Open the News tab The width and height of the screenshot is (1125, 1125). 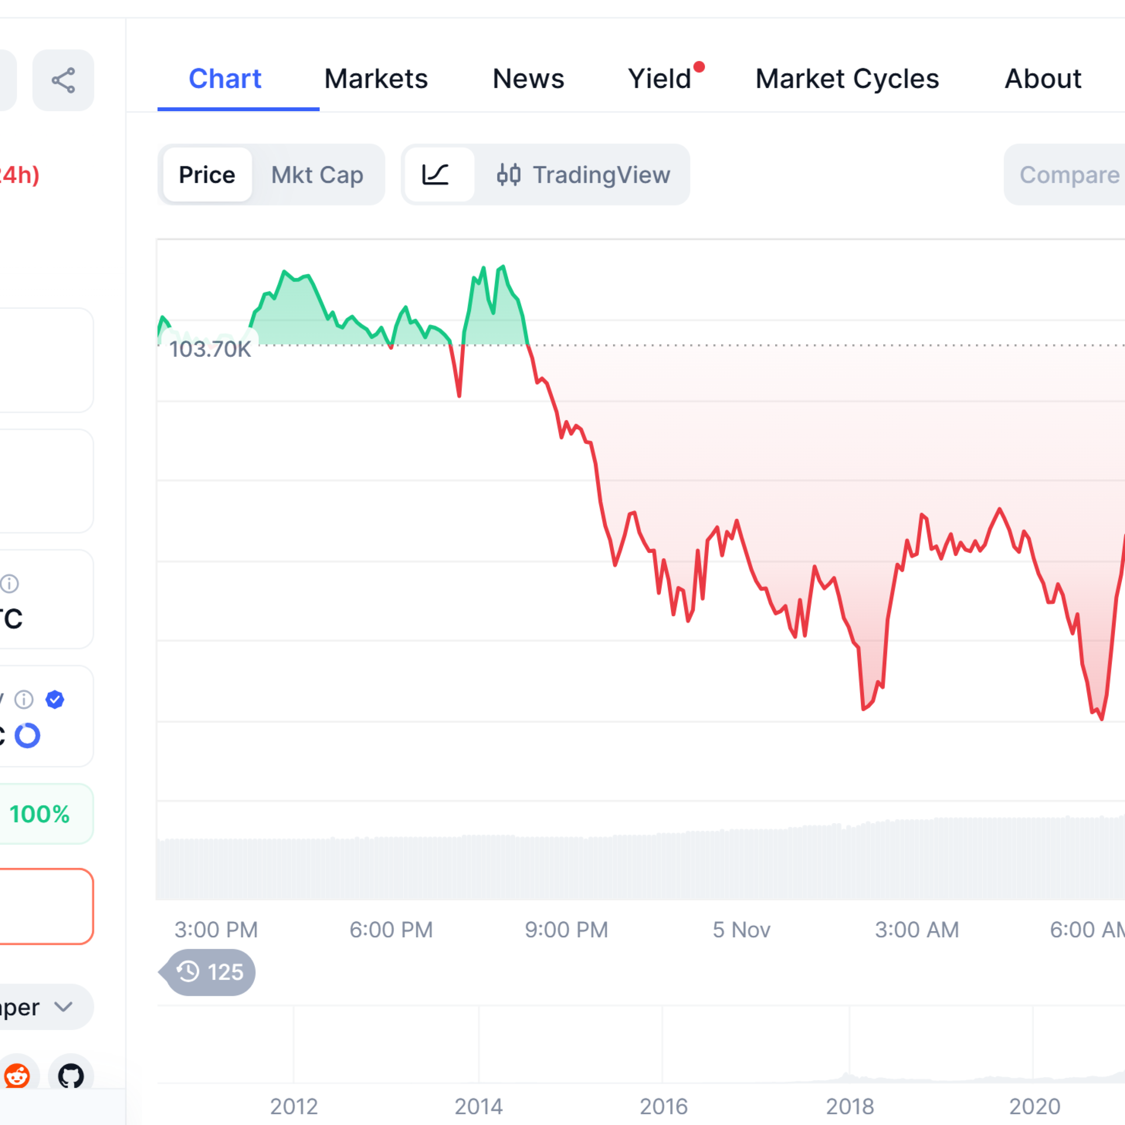pos(528,79)
